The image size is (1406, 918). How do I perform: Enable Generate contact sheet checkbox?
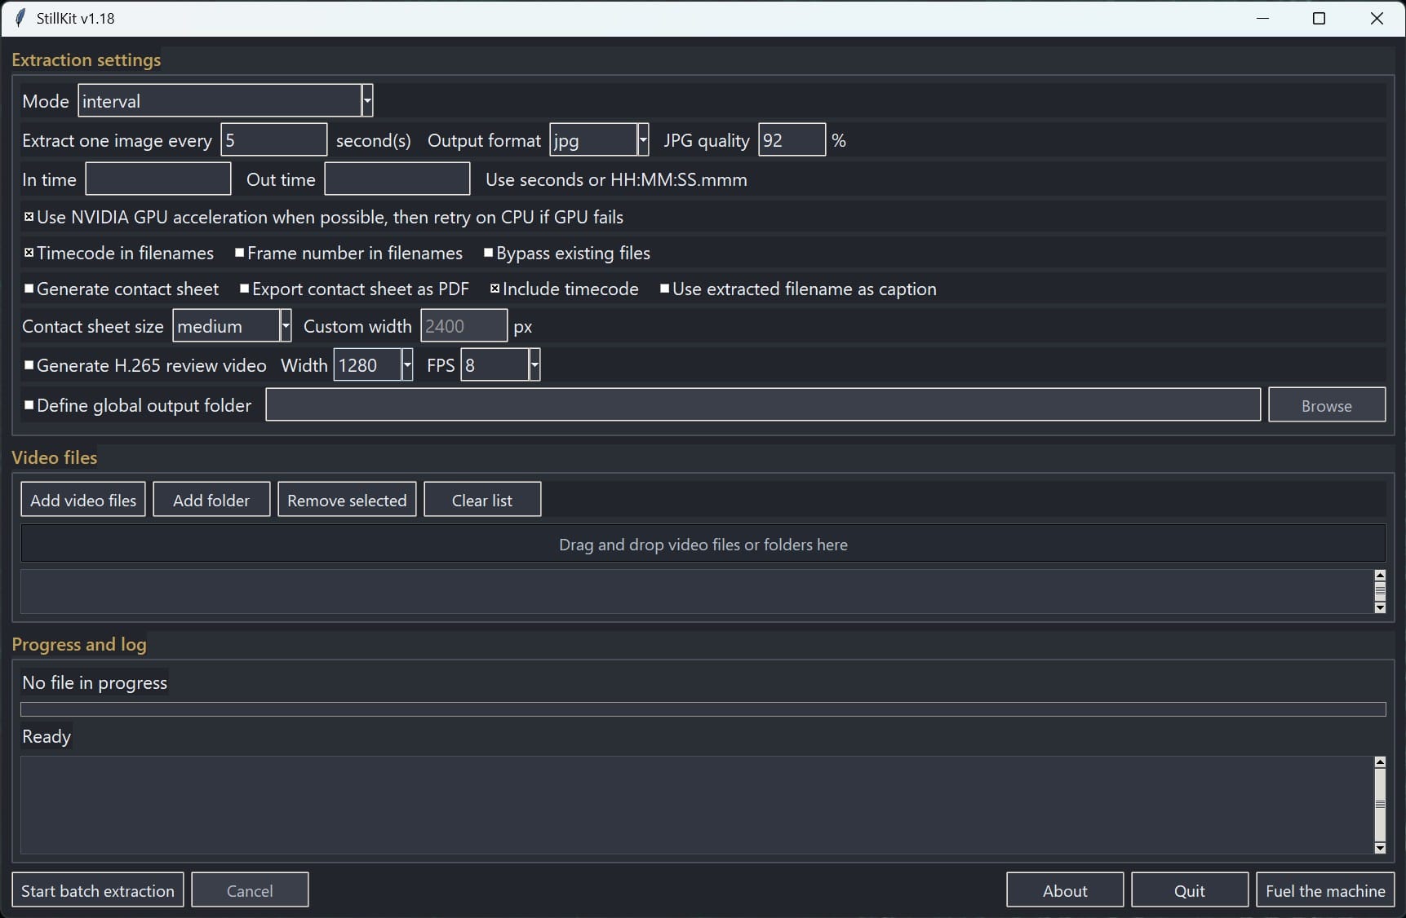[x=29, y=289]
